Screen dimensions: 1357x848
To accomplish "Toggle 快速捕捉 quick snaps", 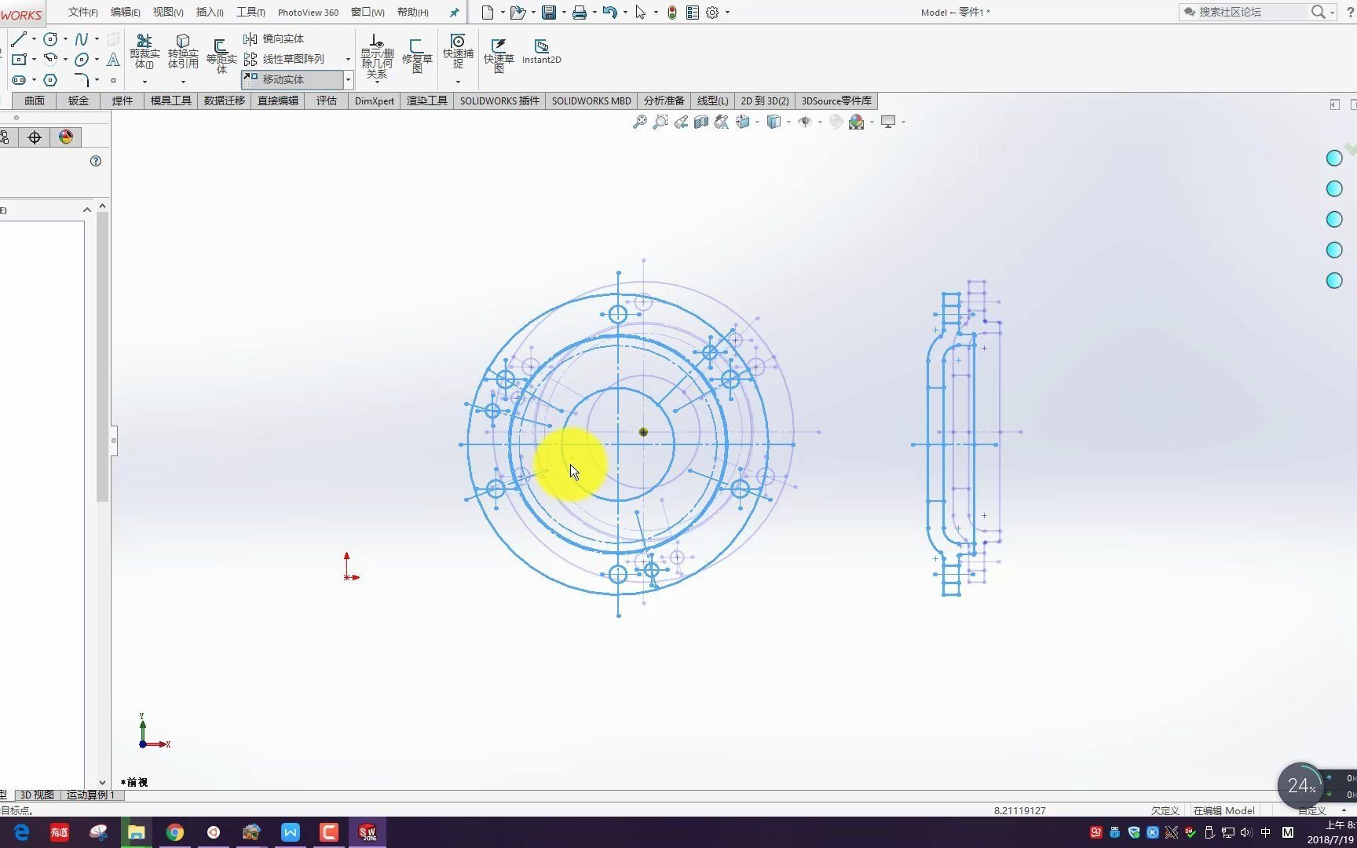I will pos(458,51).
